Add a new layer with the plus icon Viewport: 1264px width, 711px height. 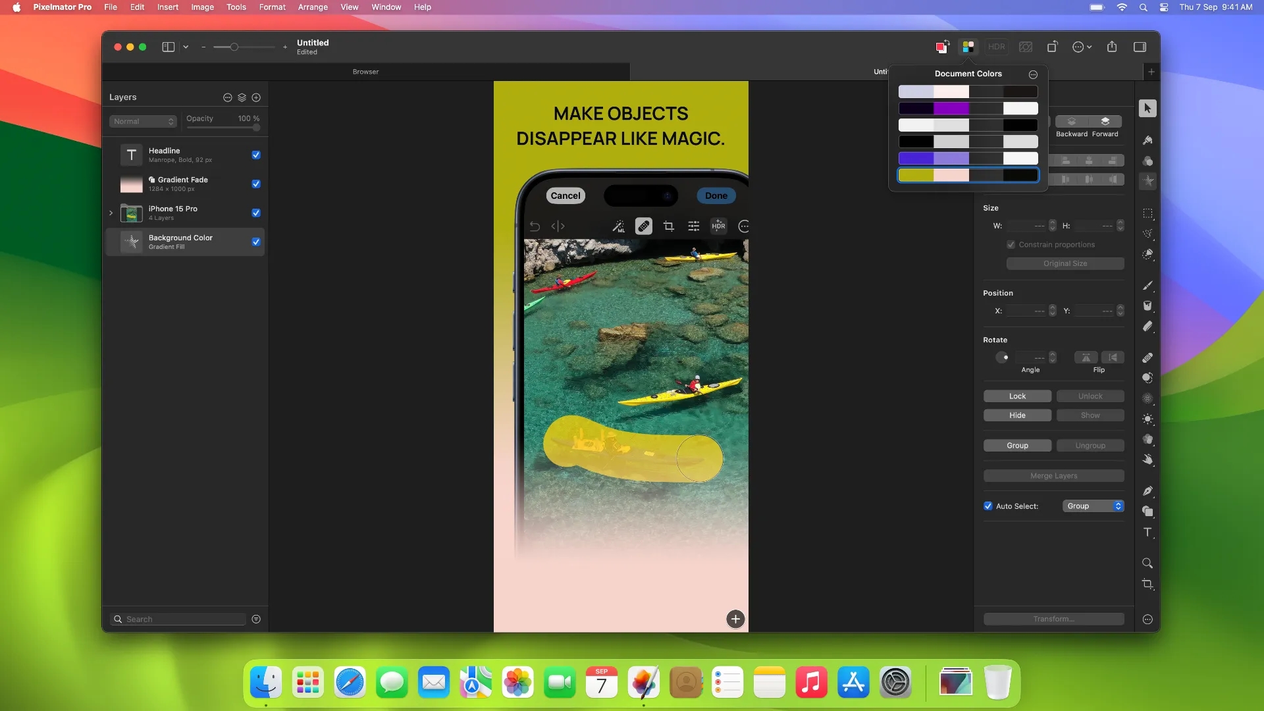pos(257,97)
